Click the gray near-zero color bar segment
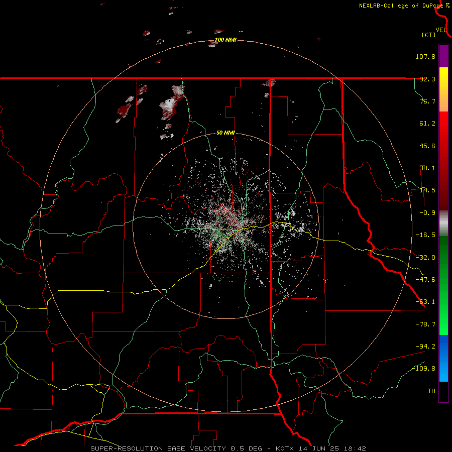 point(443,223)
